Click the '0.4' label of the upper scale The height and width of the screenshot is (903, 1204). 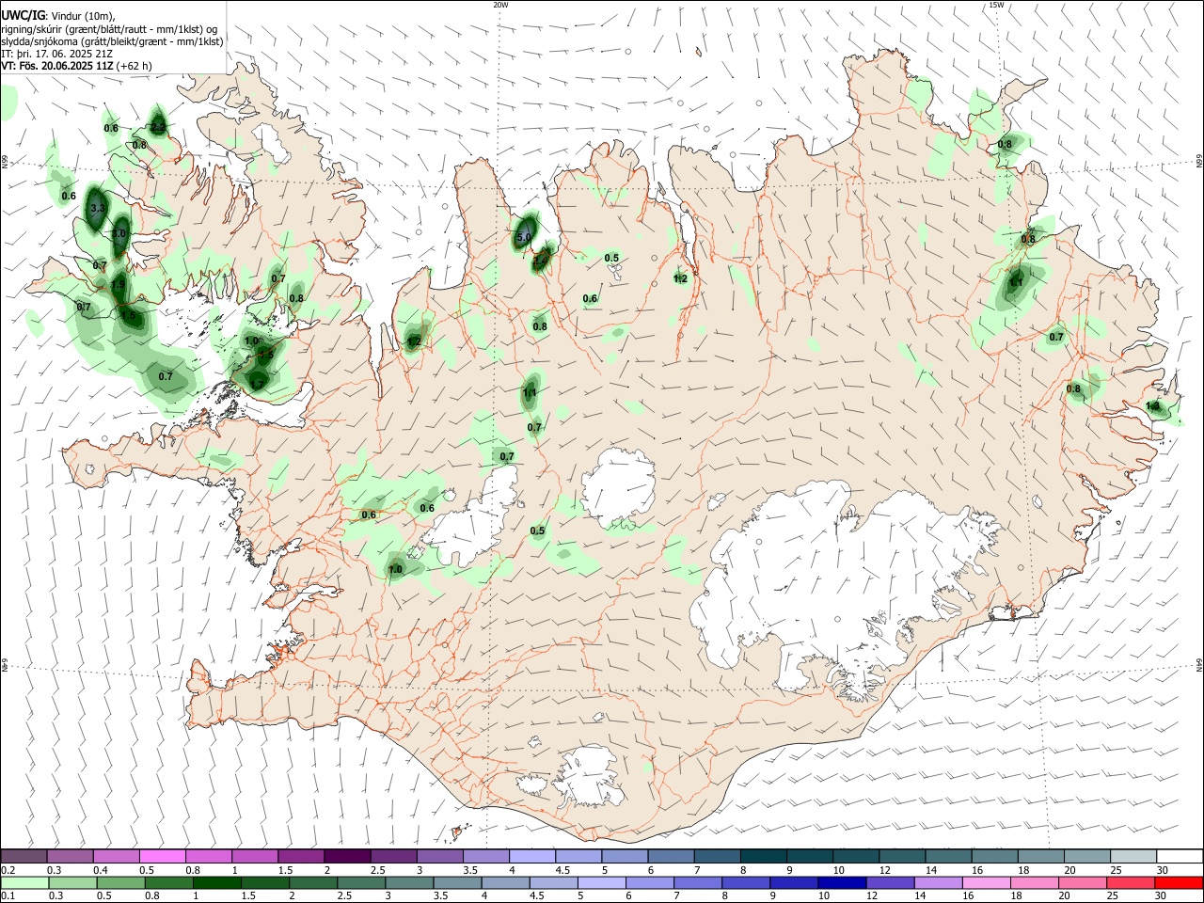coord(100,870)
